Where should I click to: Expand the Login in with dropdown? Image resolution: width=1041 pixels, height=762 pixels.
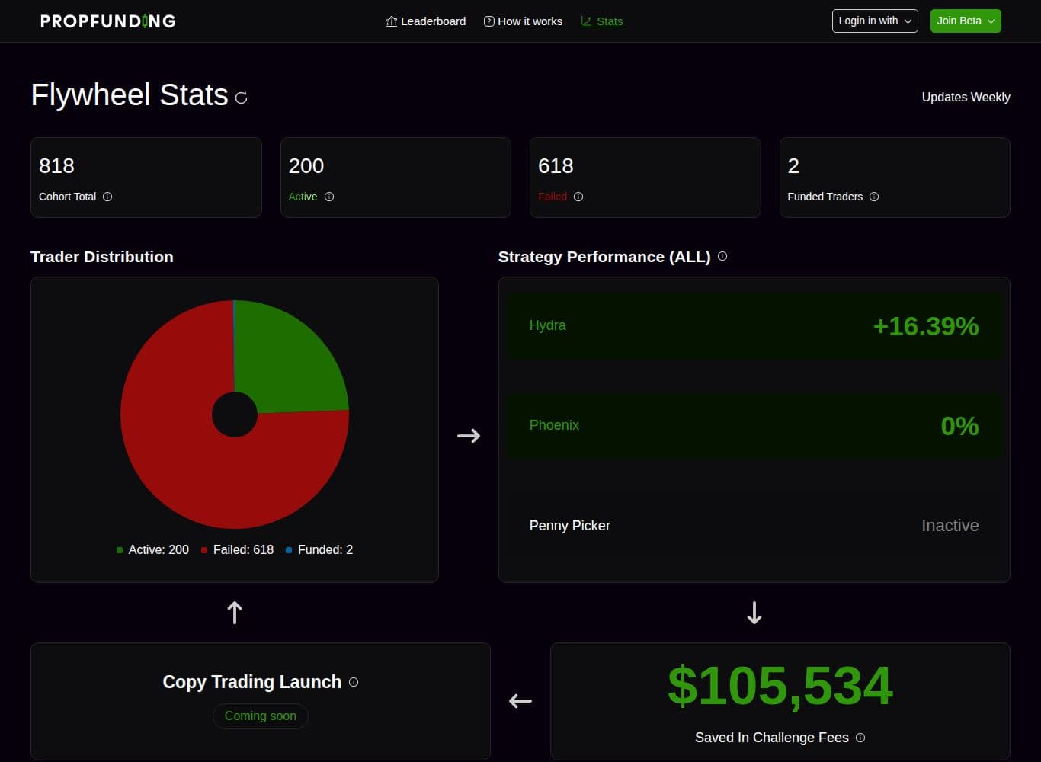pyautogui.click(x=875, y=21)
